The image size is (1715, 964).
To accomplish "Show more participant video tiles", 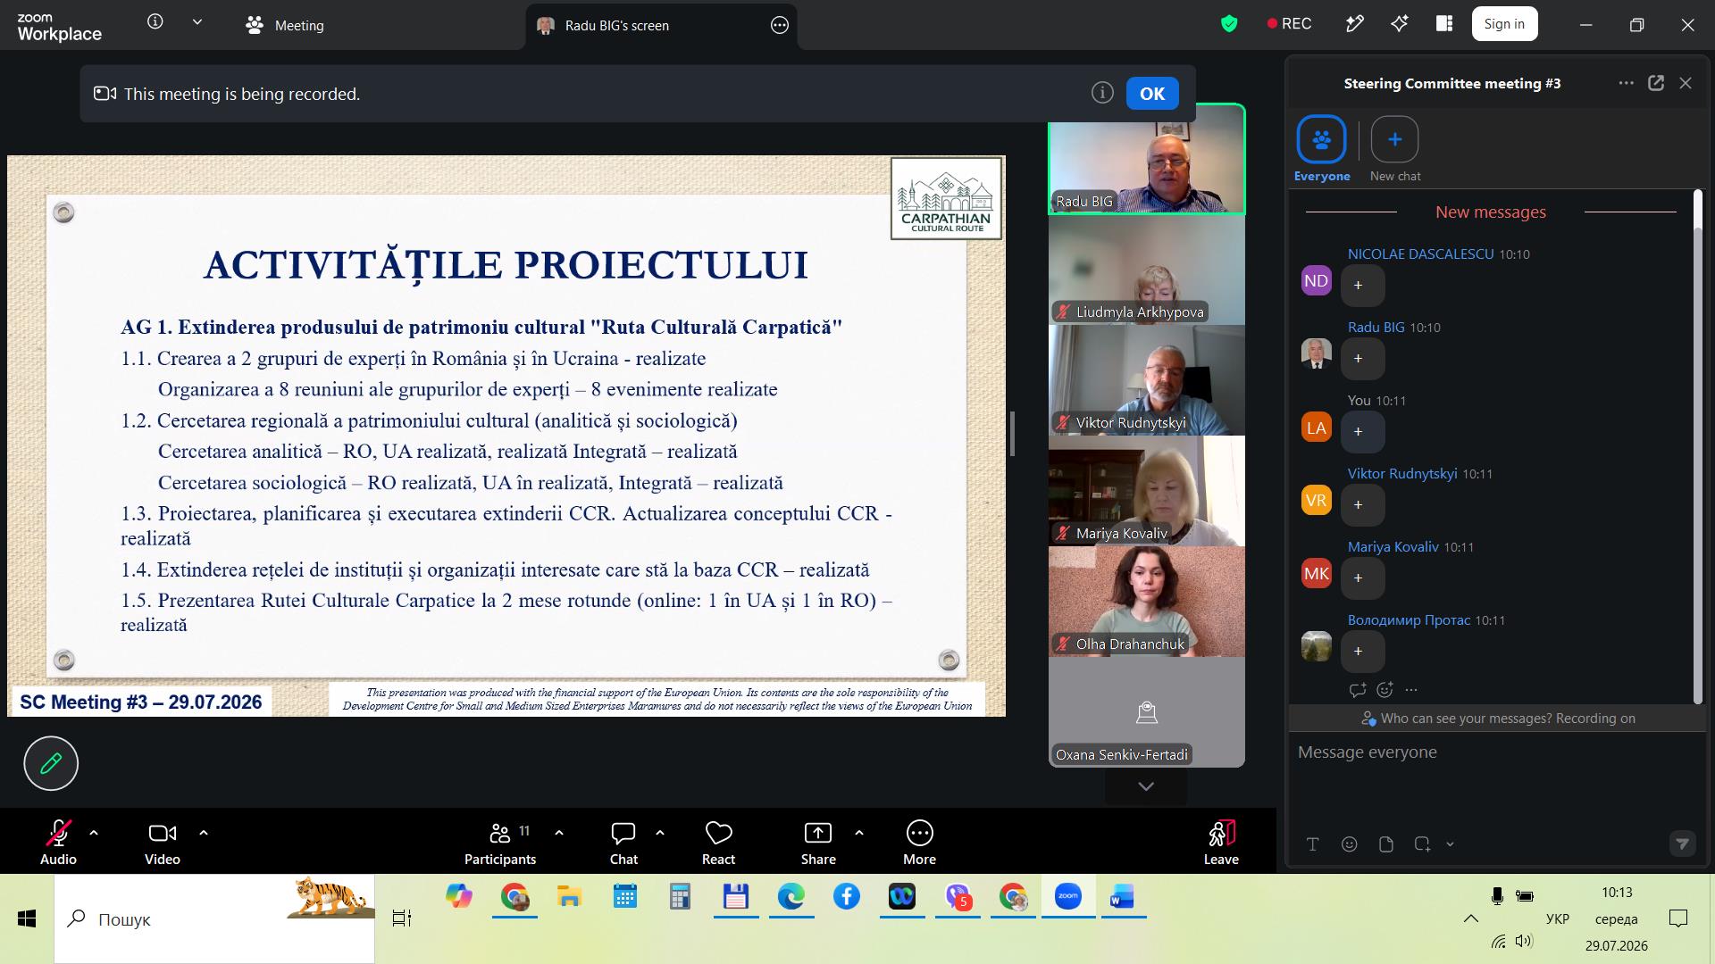I will [1146, 786].
